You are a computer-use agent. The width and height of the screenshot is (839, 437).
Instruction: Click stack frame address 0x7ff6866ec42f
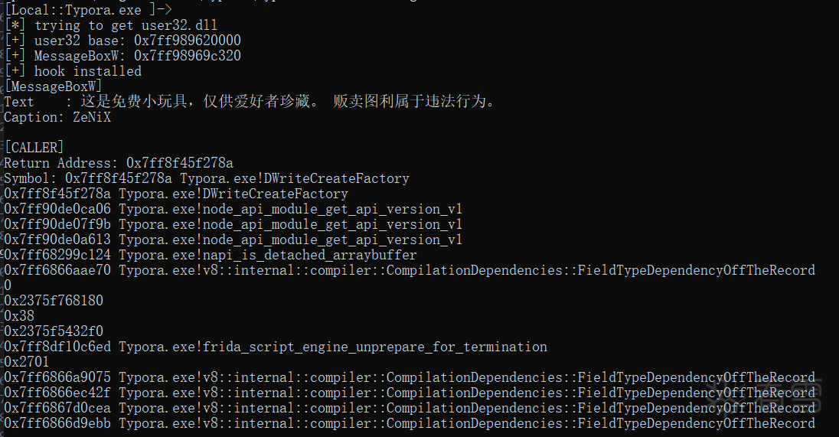[57, 393]
